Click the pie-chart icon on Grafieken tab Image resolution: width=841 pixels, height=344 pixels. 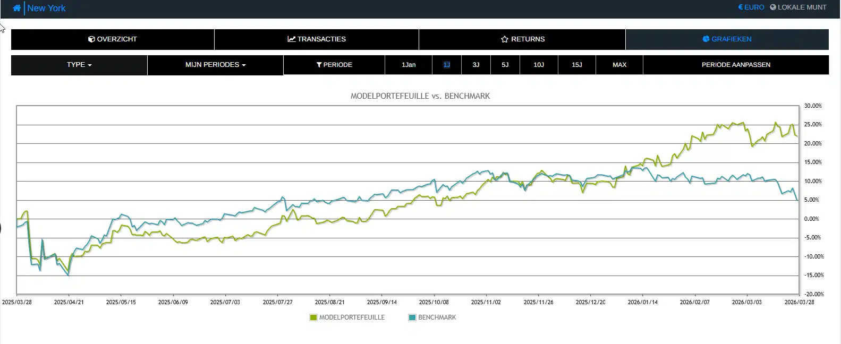706,39
